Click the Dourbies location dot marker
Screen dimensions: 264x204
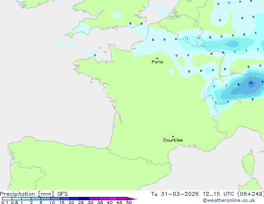click(x=173, y=137)
